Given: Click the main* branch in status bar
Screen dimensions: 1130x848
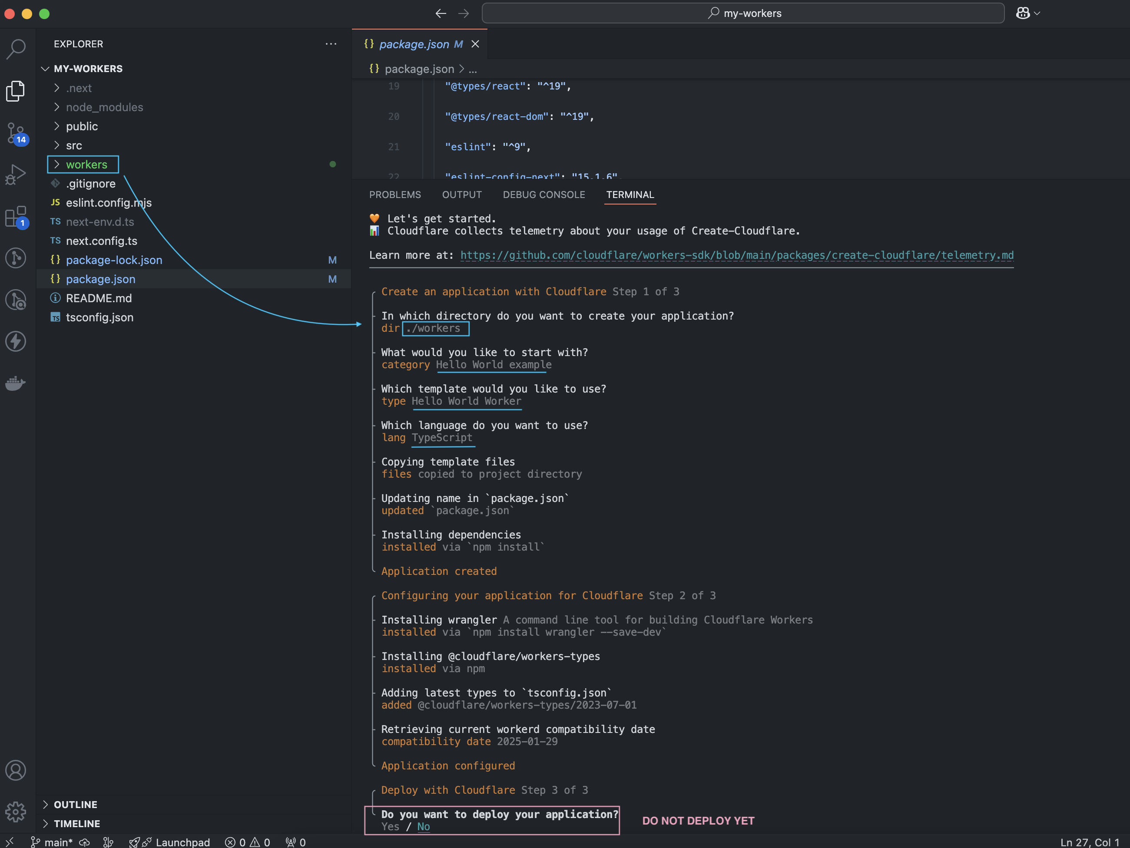Looking at the screenshot, I should [52, 842].
